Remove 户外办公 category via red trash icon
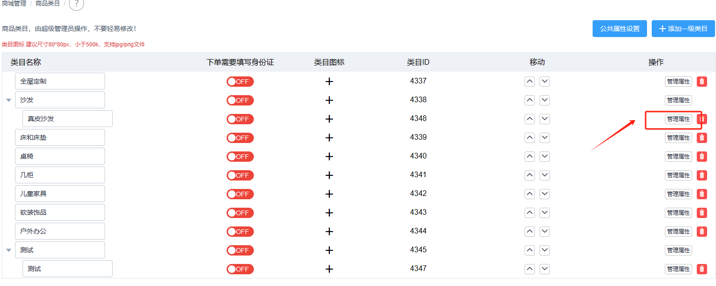The width and height of the screenshot is (716, 286). click(x=702, y=232)
